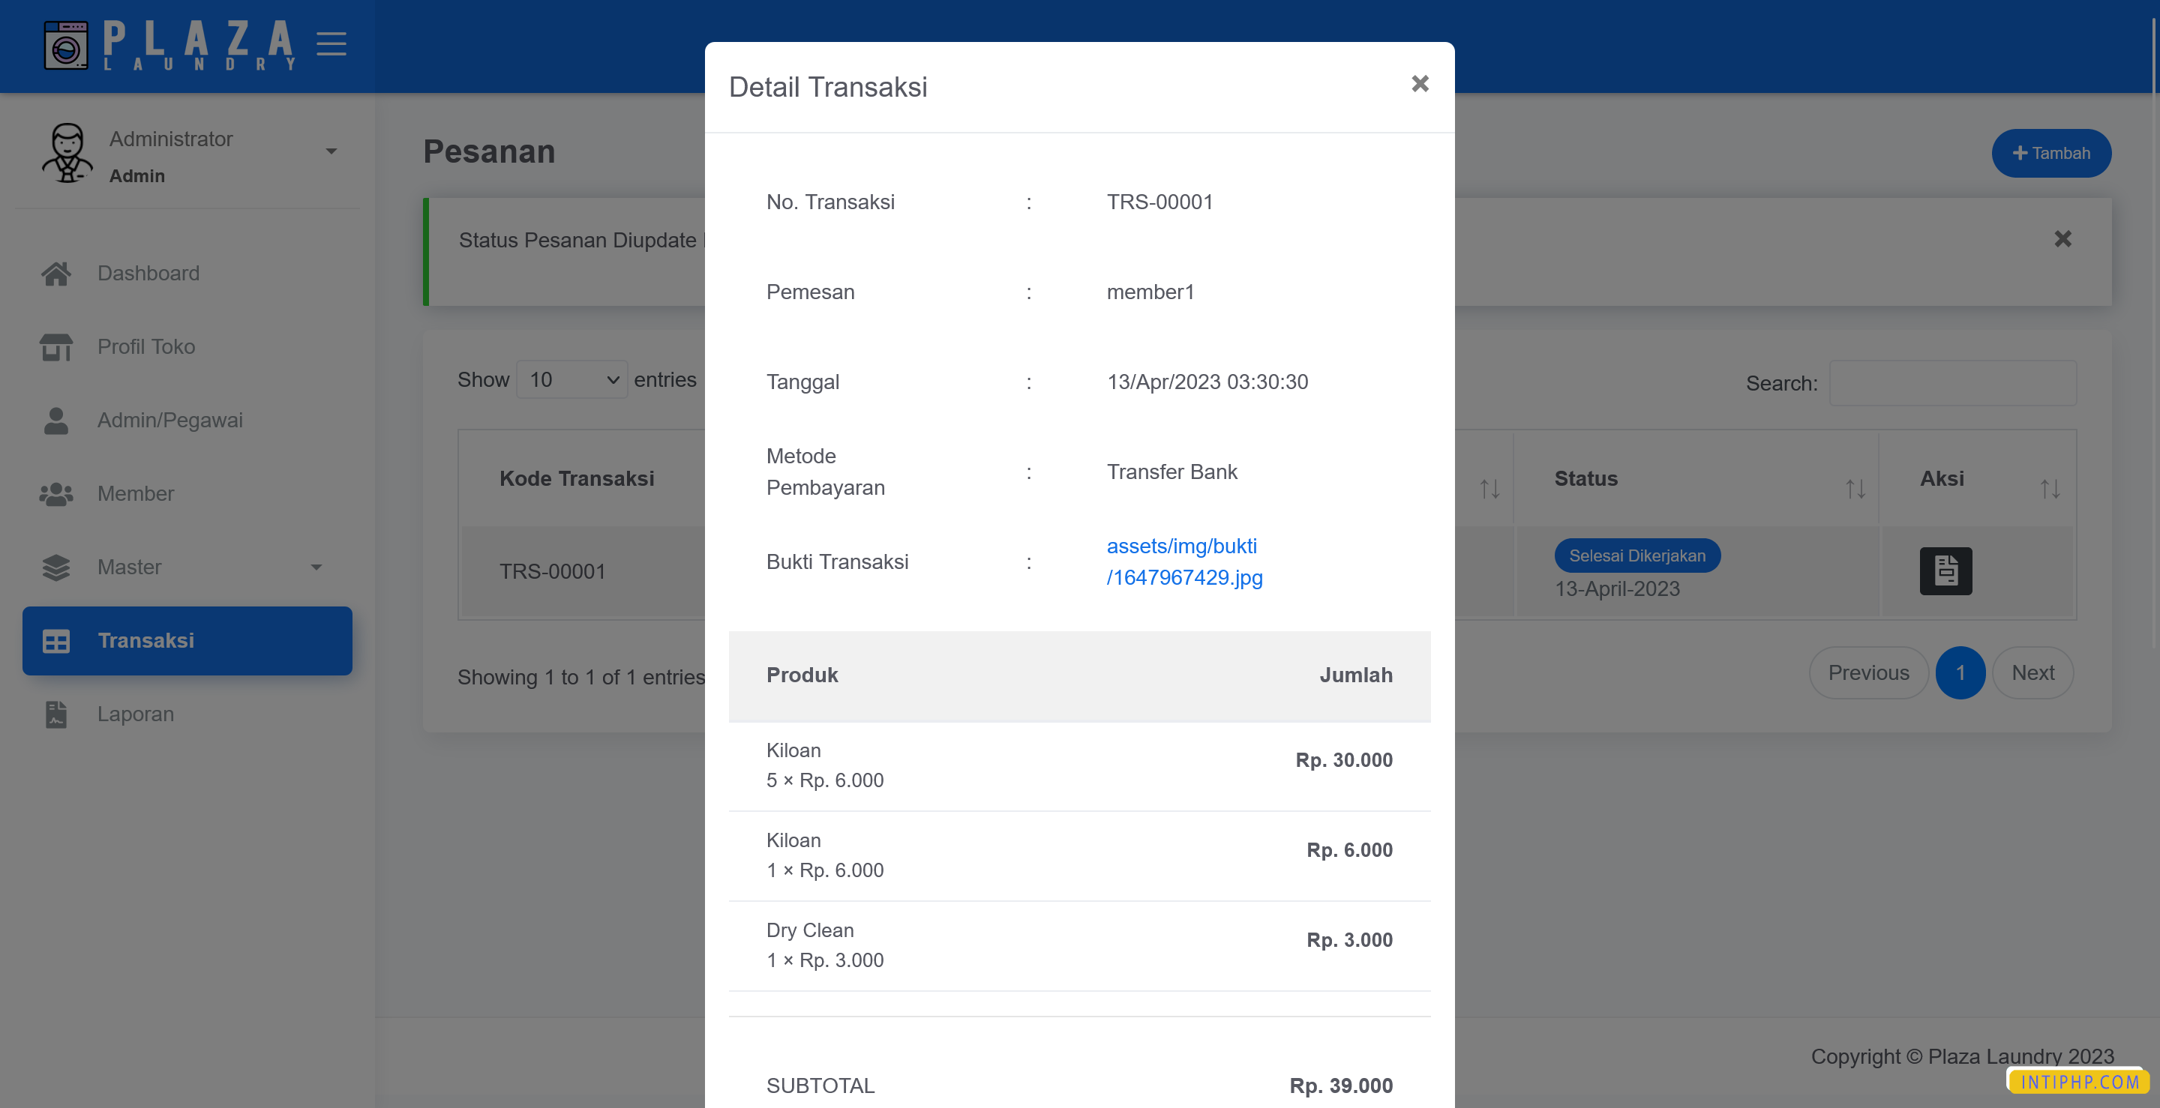Close the Detail Transaksi modal
The height and width of the screenshot is (1108, 2160).
pyautogui.click(x=1420, y=84)
